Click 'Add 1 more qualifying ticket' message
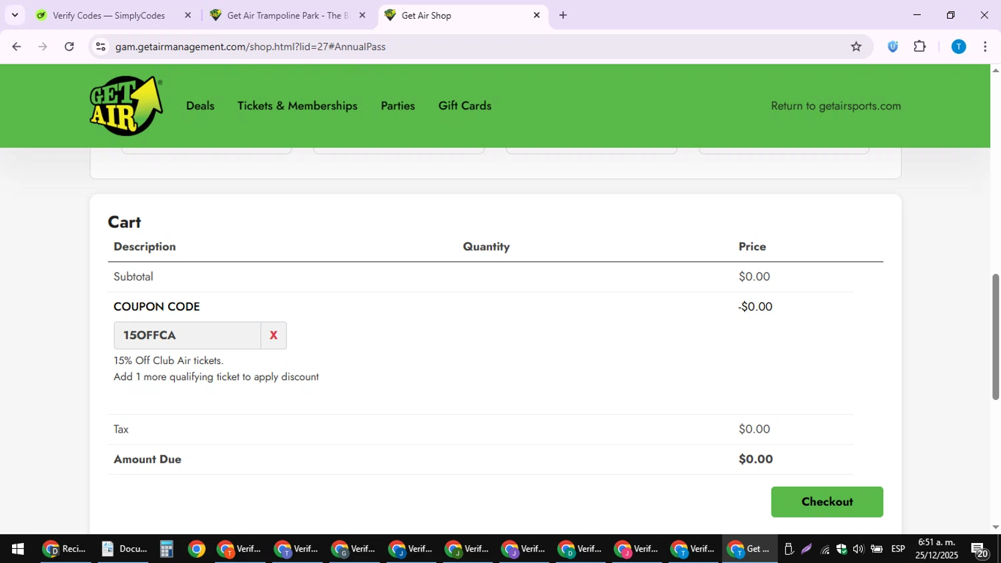Viewport: 1001px width, 563px height. pyautogui.click(x=216, y=377)
